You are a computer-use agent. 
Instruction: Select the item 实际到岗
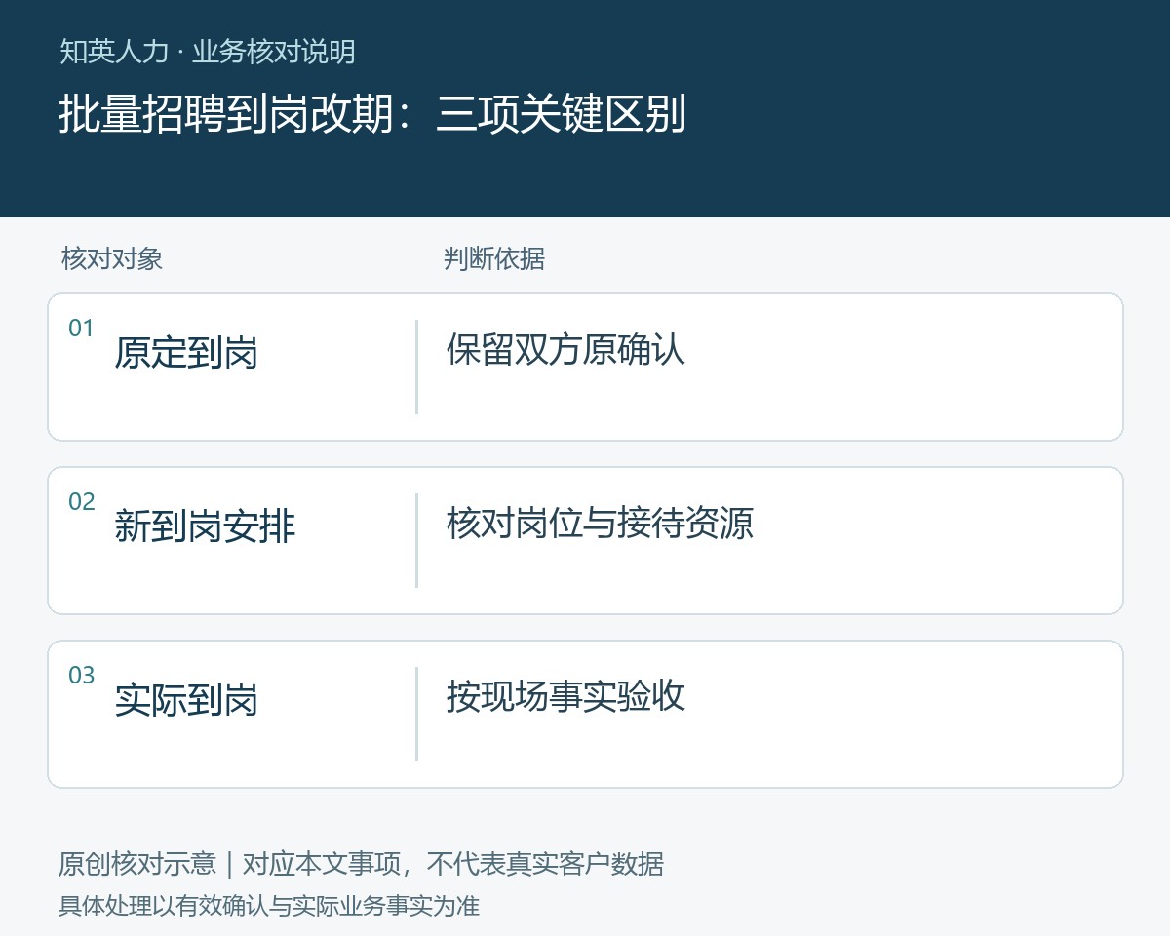point(186,700)
